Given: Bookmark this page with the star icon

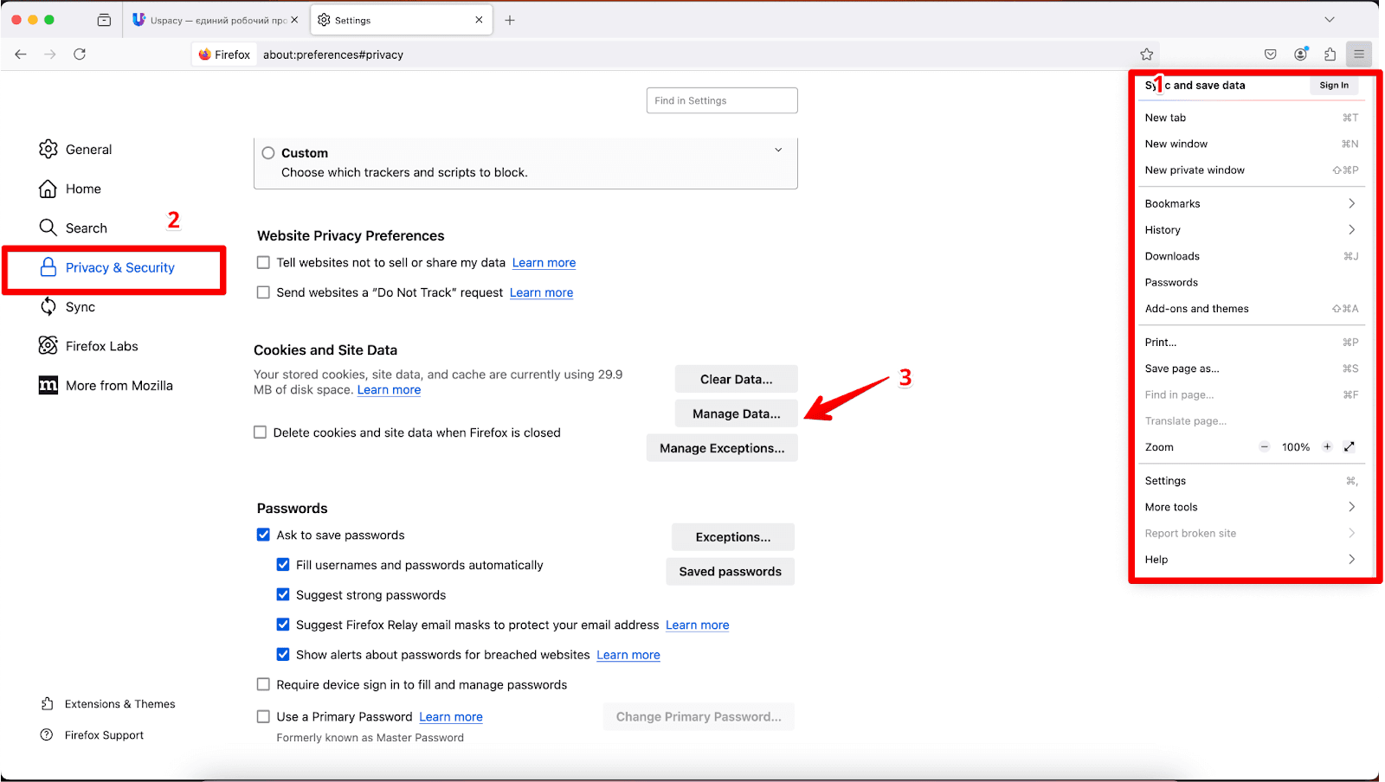Looking at the screenshot, I should pos(1147,54).
